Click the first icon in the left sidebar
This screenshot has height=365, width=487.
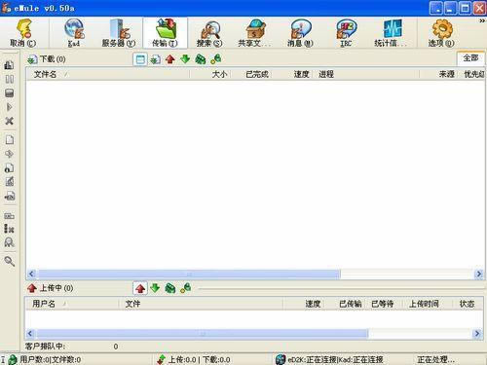click(10, 65)
